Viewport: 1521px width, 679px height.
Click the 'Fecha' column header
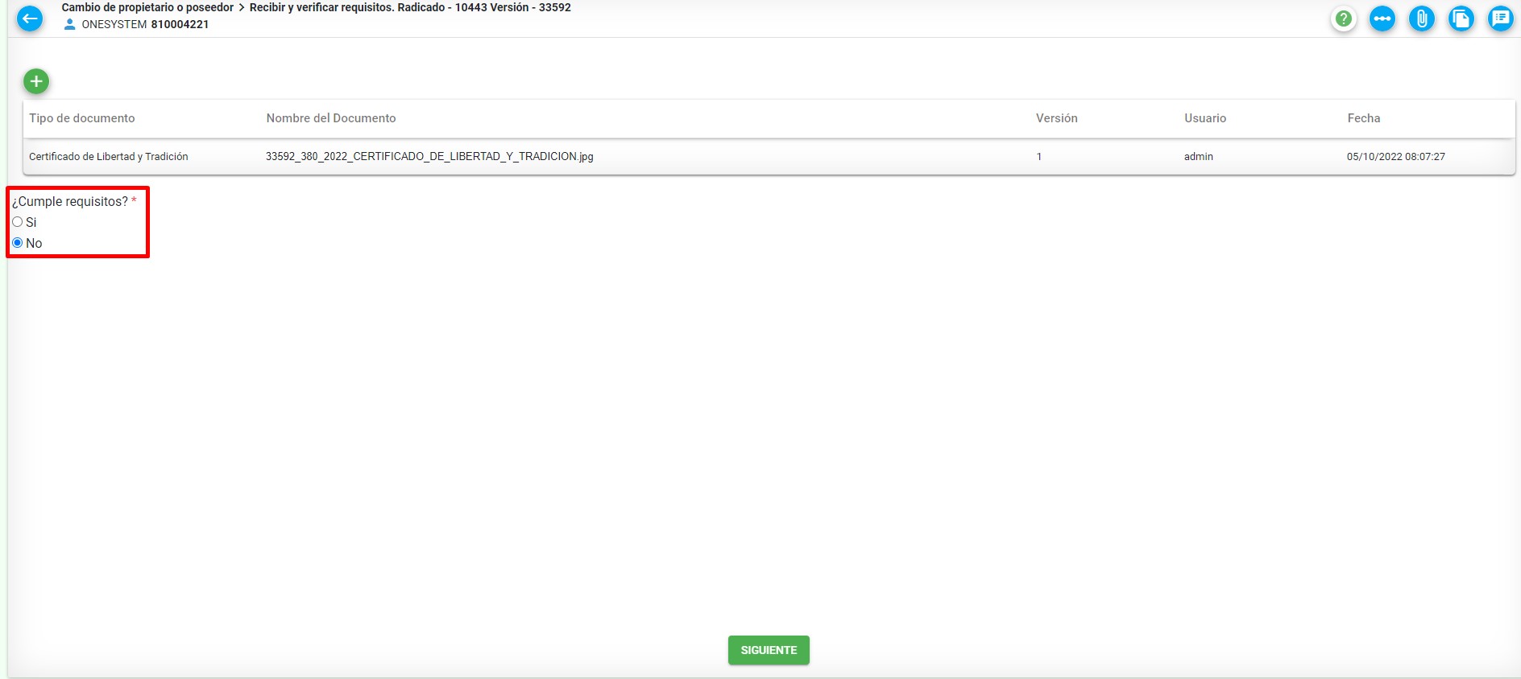click(x=1364, y=118)
